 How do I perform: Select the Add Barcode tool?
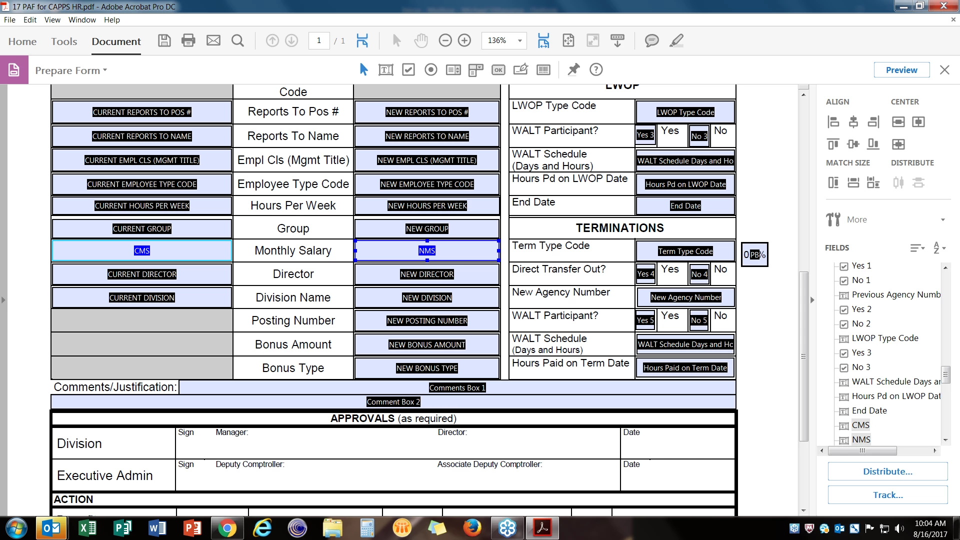click(x=543, y=70)
